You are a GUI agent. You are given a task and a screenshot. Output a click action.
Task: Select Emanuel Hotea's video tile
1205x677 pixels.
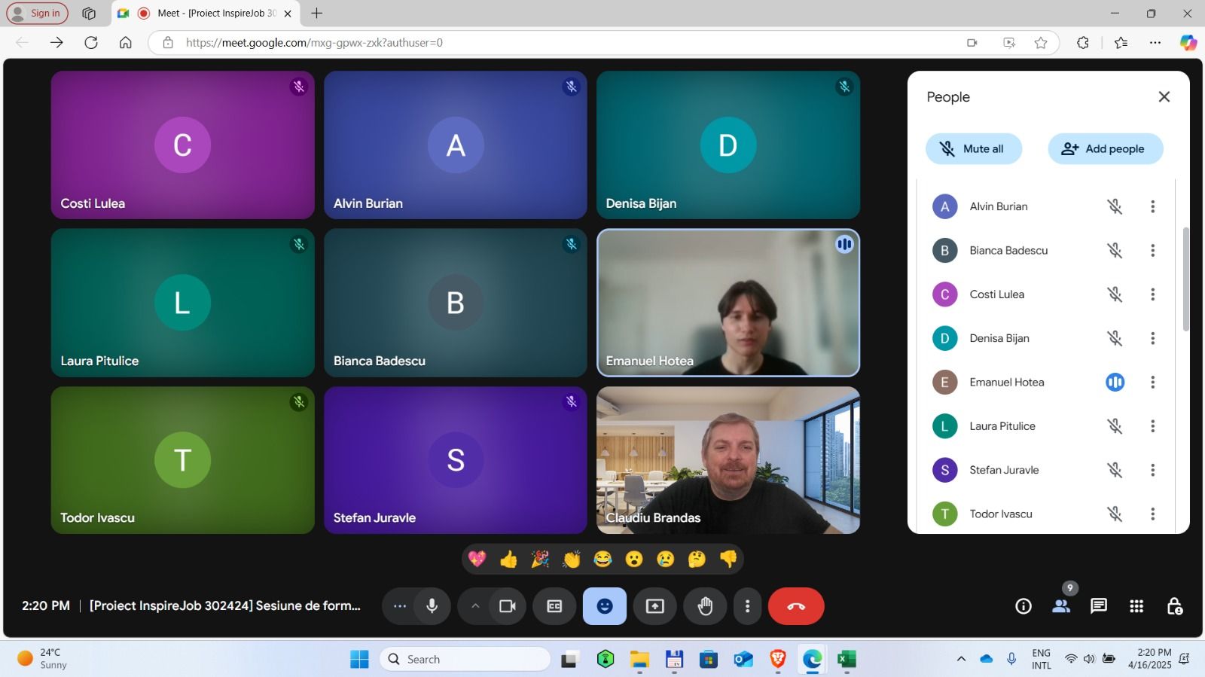point(728,303)
